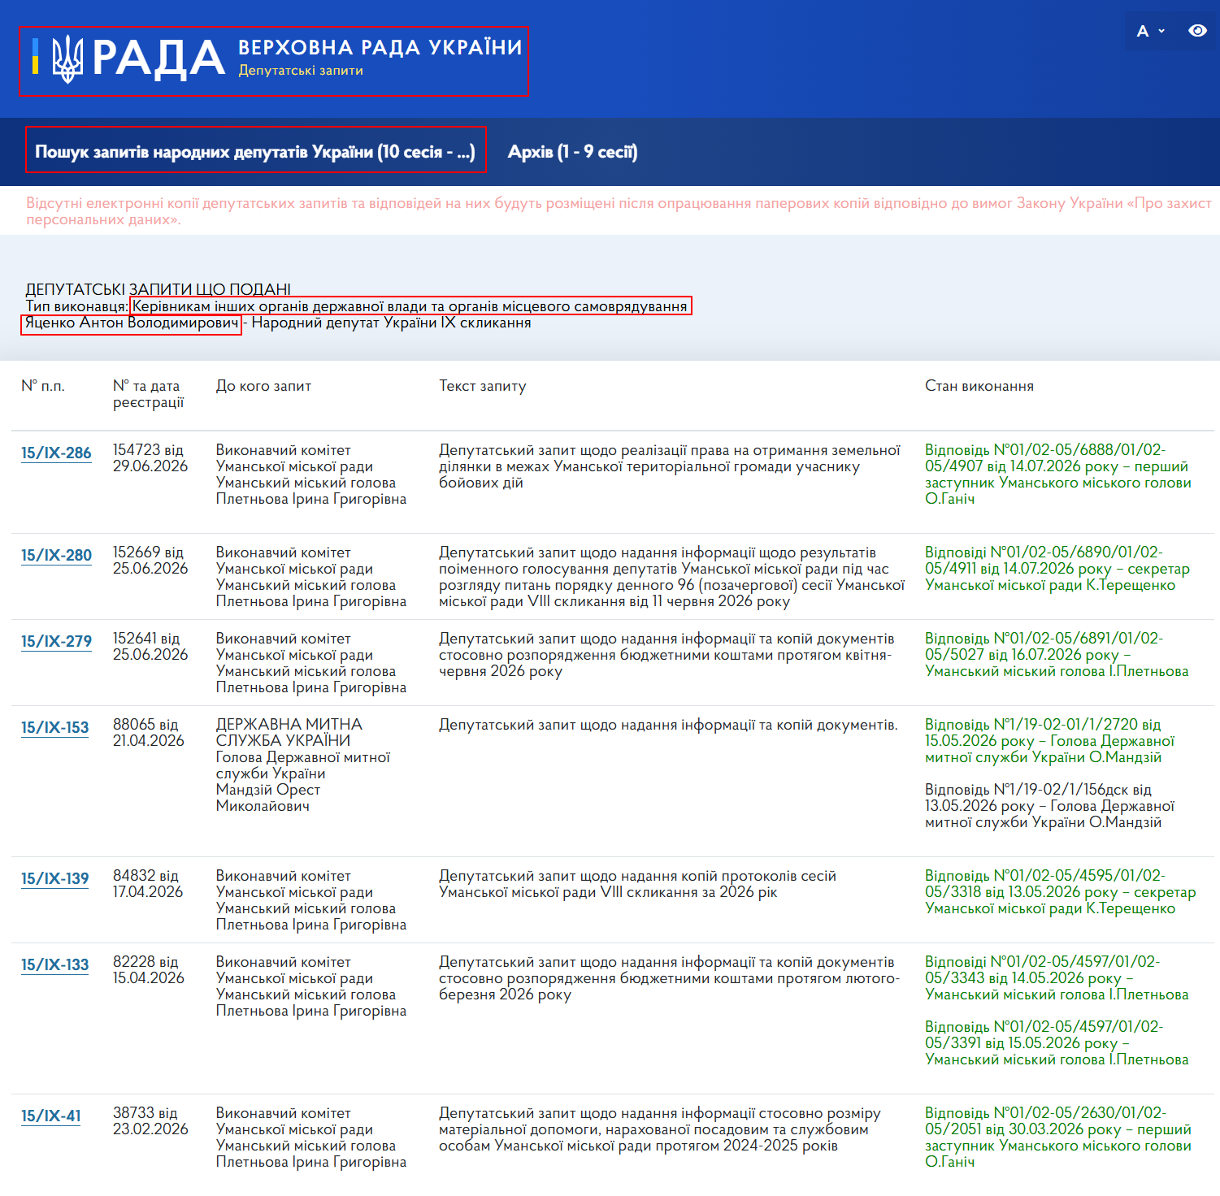Image resolution: width=1220 pixels, height=1196 pixels.
Task: Click 'ВЕРХОВНА РАДА УКРАЇНИ' header title
Action: click(x=380, y=47)
